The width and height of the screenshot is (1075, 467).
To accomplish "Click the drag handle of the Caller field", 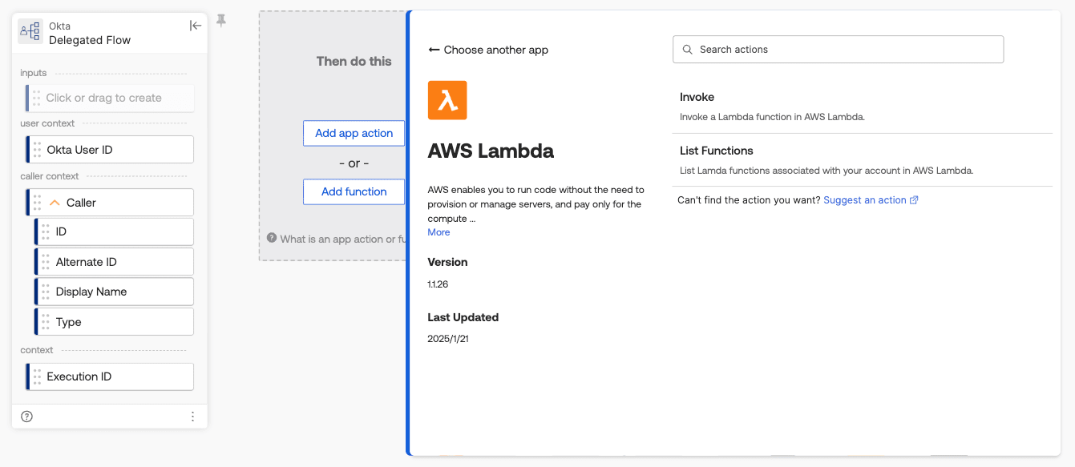I will 37,203.
